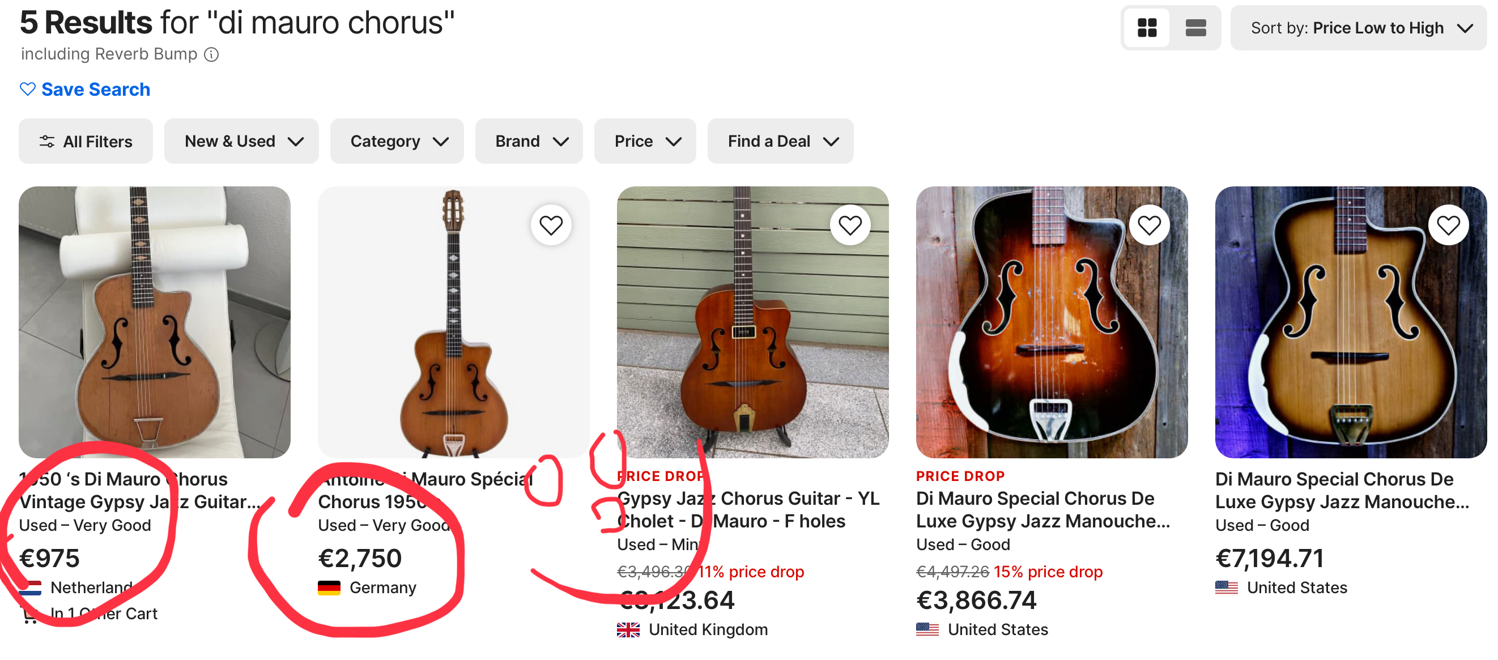Favorite the €7,194.71 Di Mauro listing
The width and height of the screenshot is (1498, 660).
point(1448,225)
